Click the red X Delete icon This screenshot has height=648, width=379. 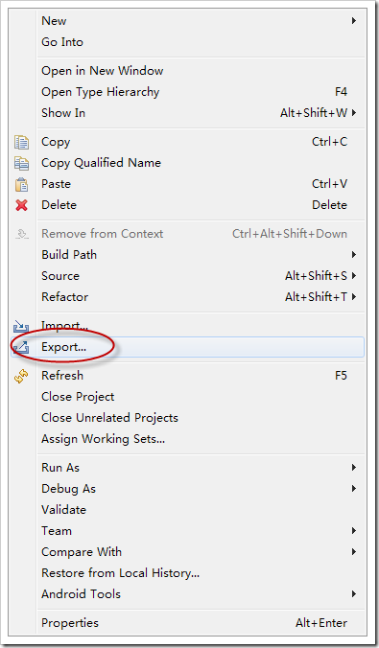(x=21, y=205)
